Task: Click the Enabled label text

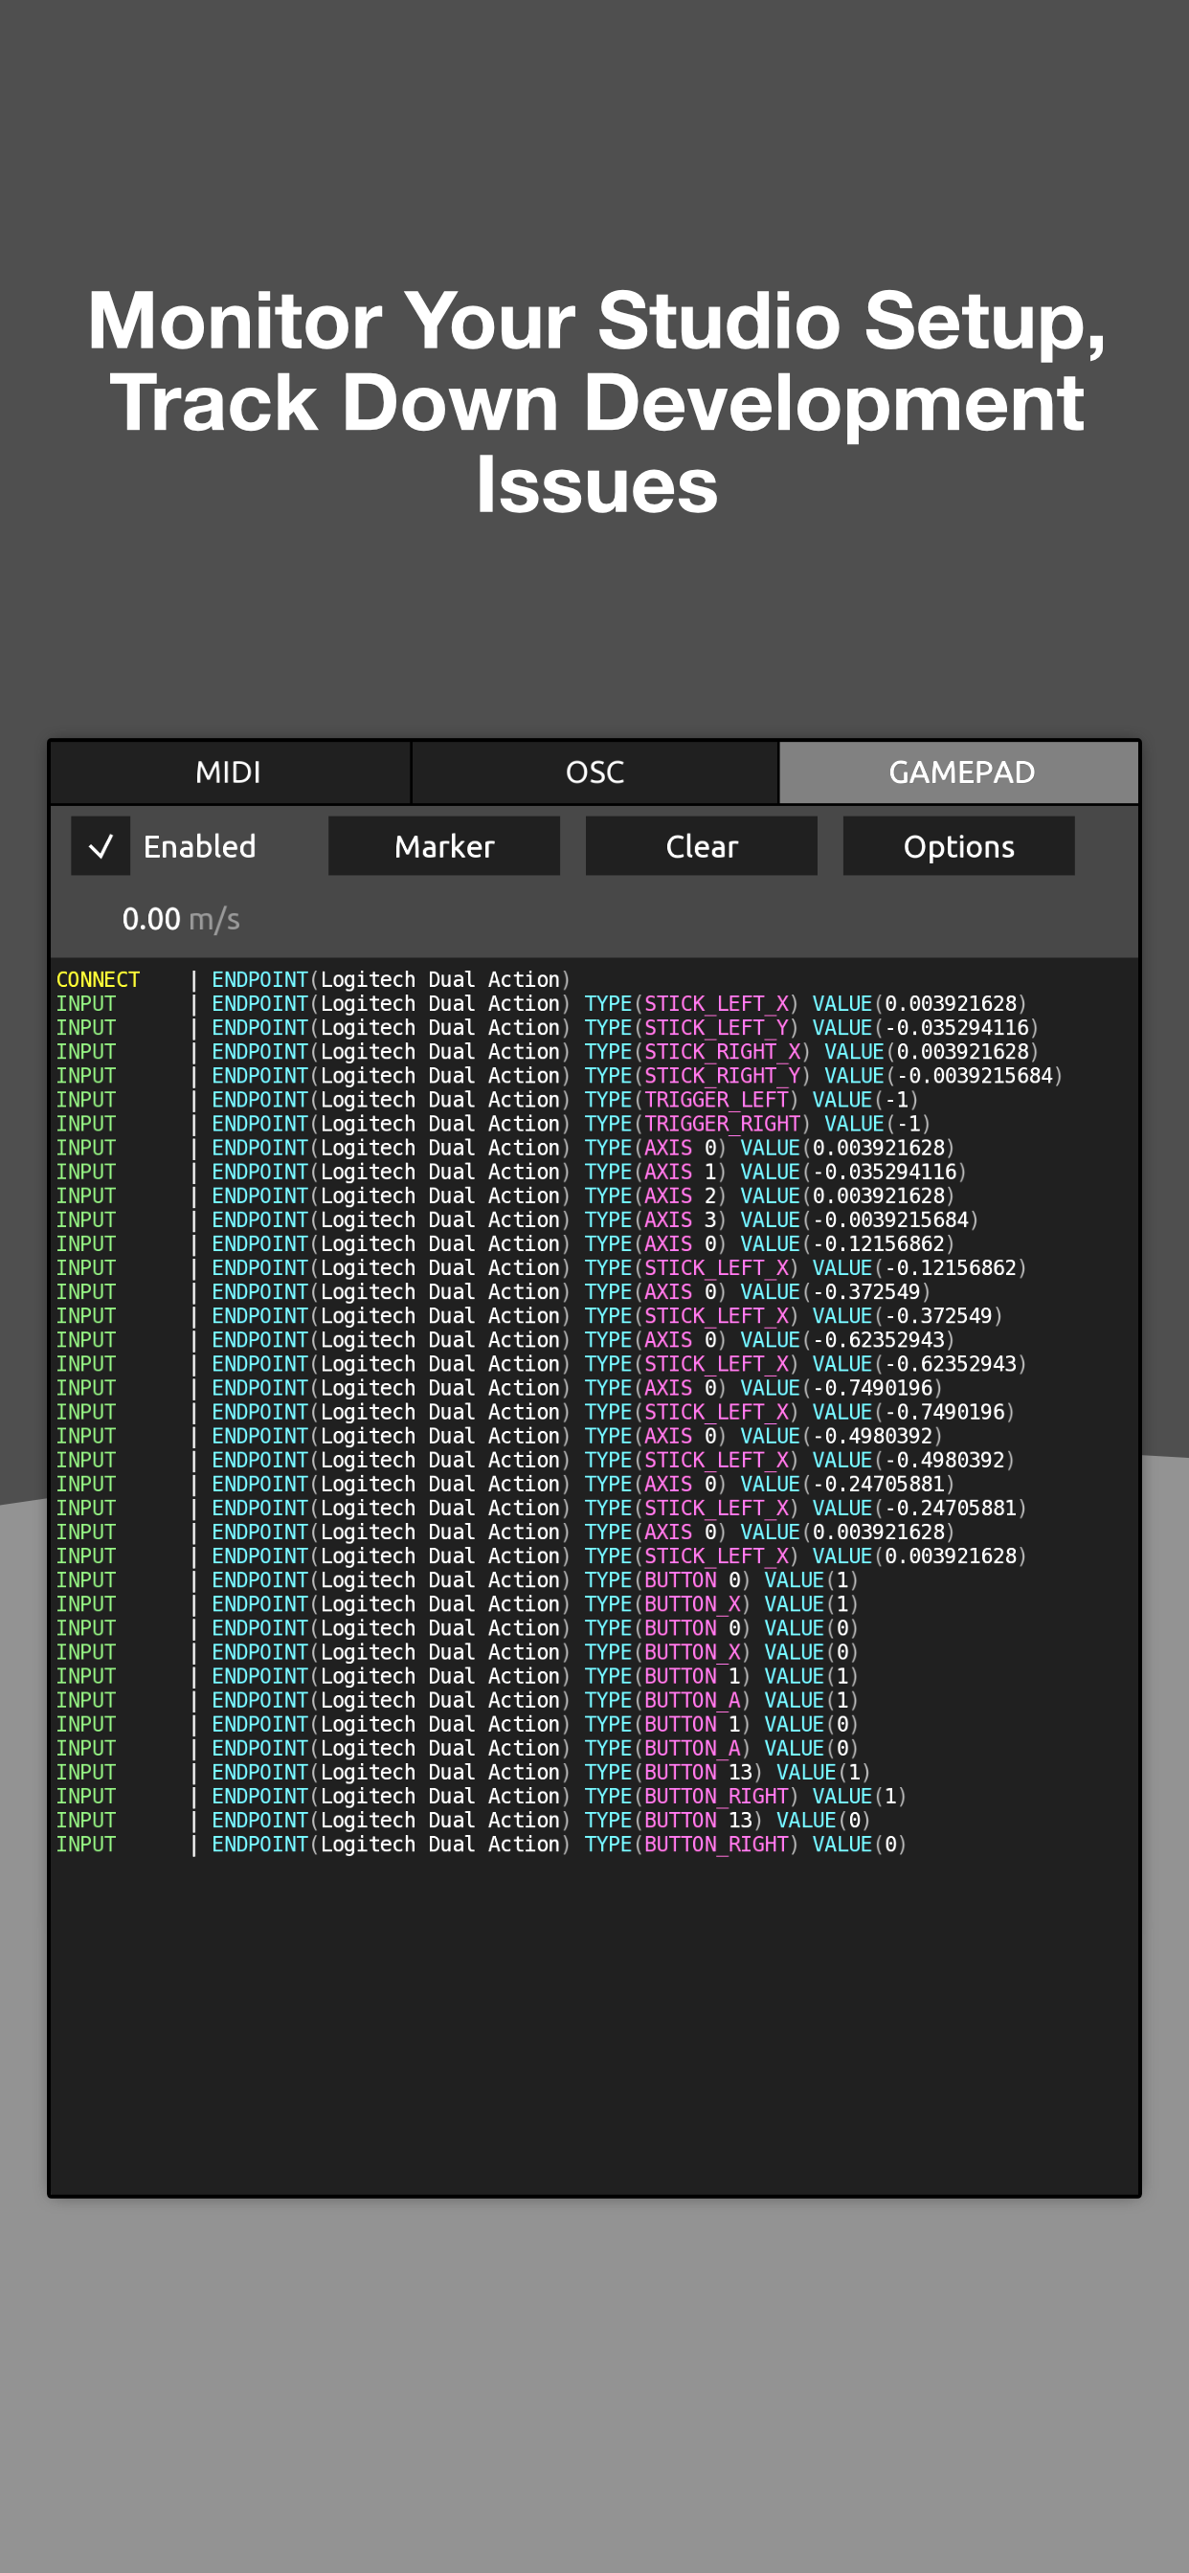Action: tap(200, 846)
